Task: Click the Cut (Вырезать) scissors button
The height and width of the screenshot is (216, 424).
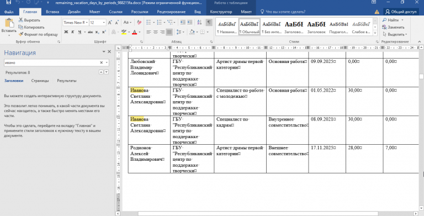Action: click(x=29, y=20)
